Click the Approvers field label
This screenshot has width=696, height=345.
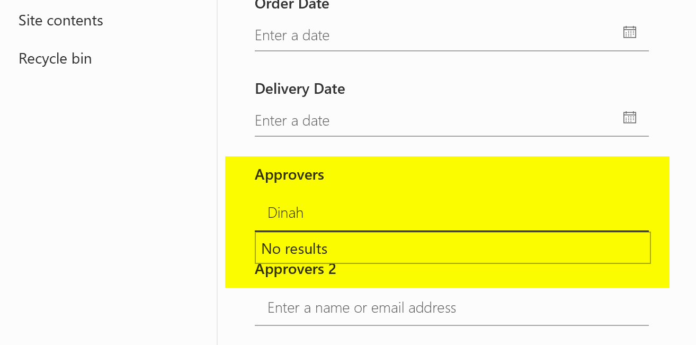click(289, 175)
